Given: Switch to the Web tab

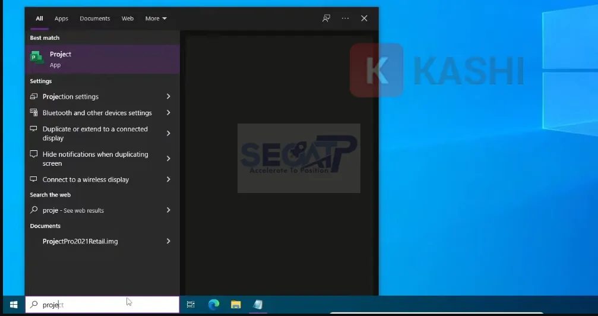Looking at the screenshot, I should point(128,18).
